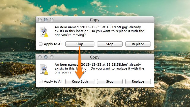Viewport: 190px width, 107px height.
Task: Click the JPEG warning icon in upper dialog
Action: (x=44, y=32)
